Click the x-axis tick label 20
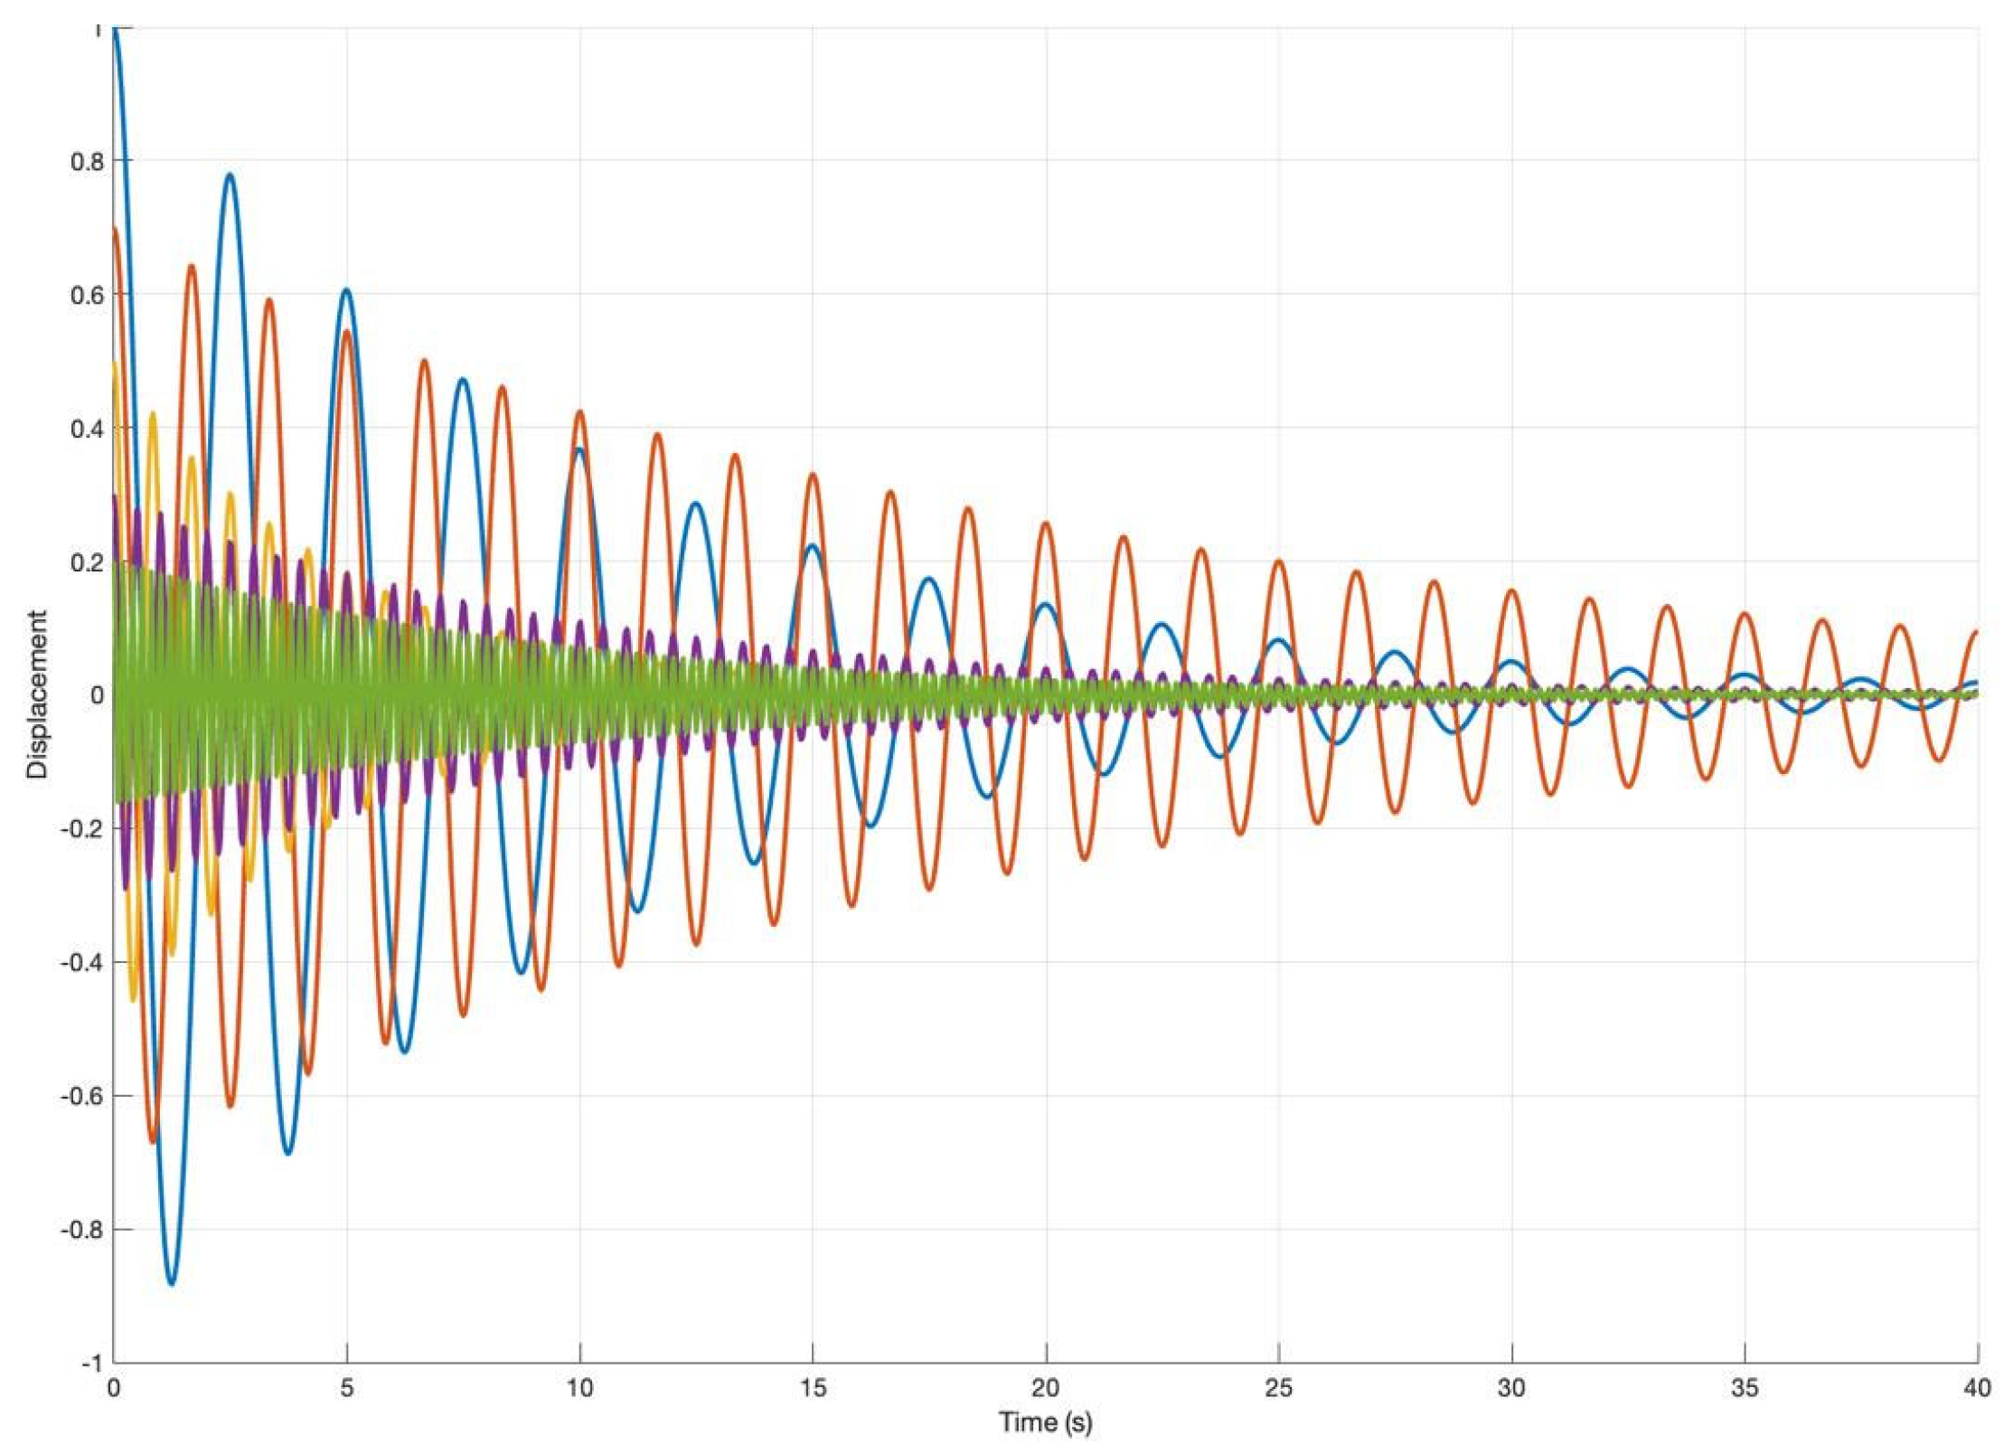 click(1046, 1388)
